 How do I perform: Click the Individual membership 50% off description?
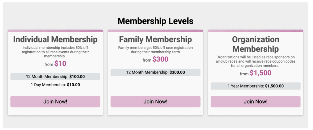click(55, 52)
